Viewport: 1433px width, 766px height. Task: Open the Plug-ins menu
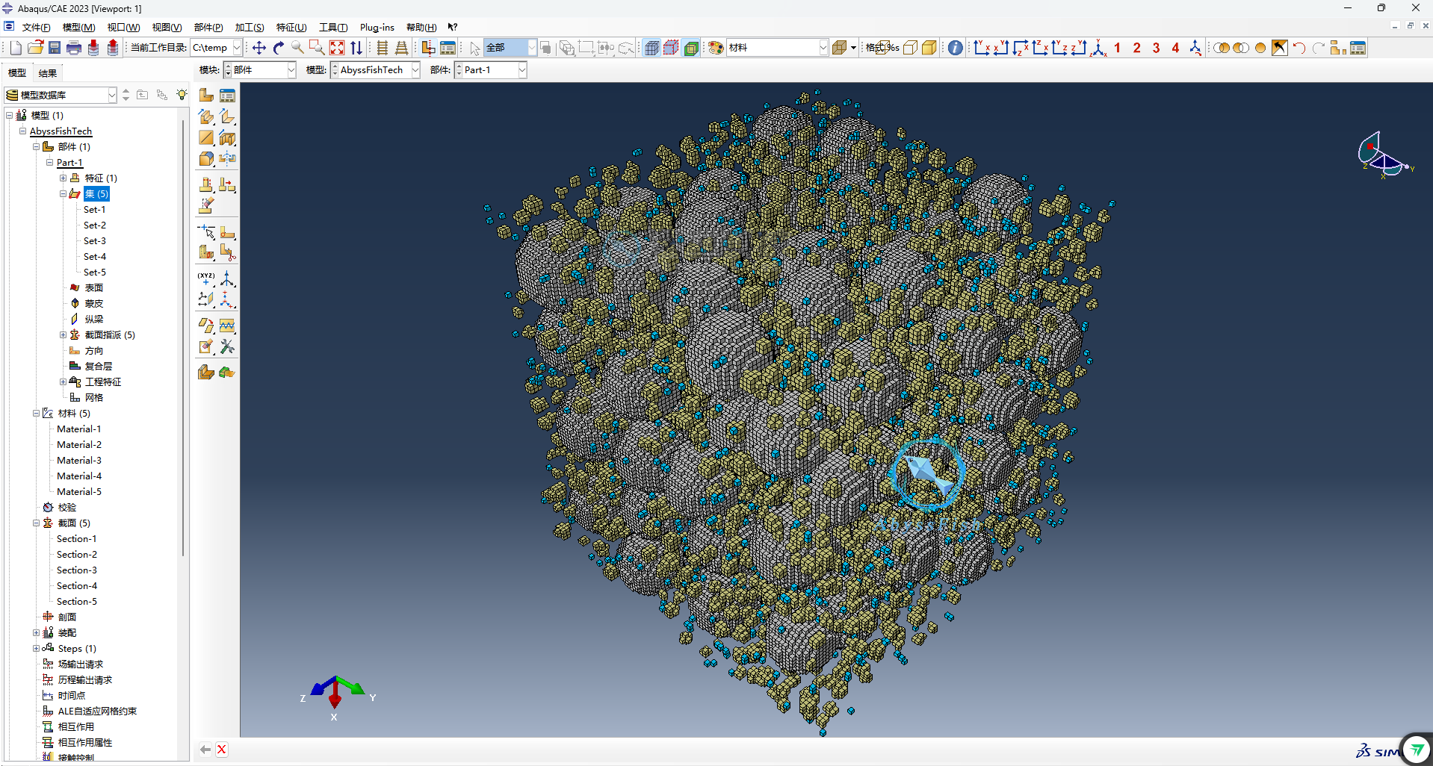pos(377,28)
